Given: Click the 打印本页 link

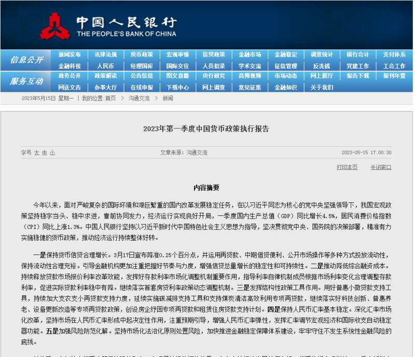Looking at the screenshot, I should click(x=347, y=167).
